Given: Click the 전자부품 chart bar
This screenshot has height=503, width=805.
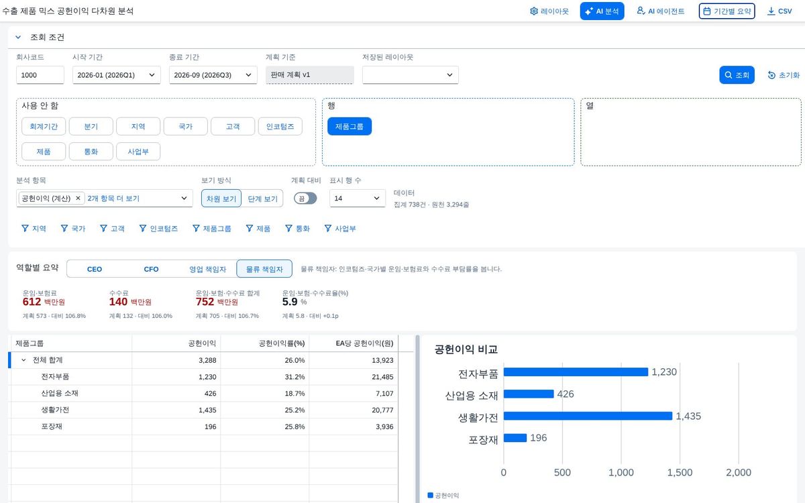Looking at the screenshot, I should point(576,372).
